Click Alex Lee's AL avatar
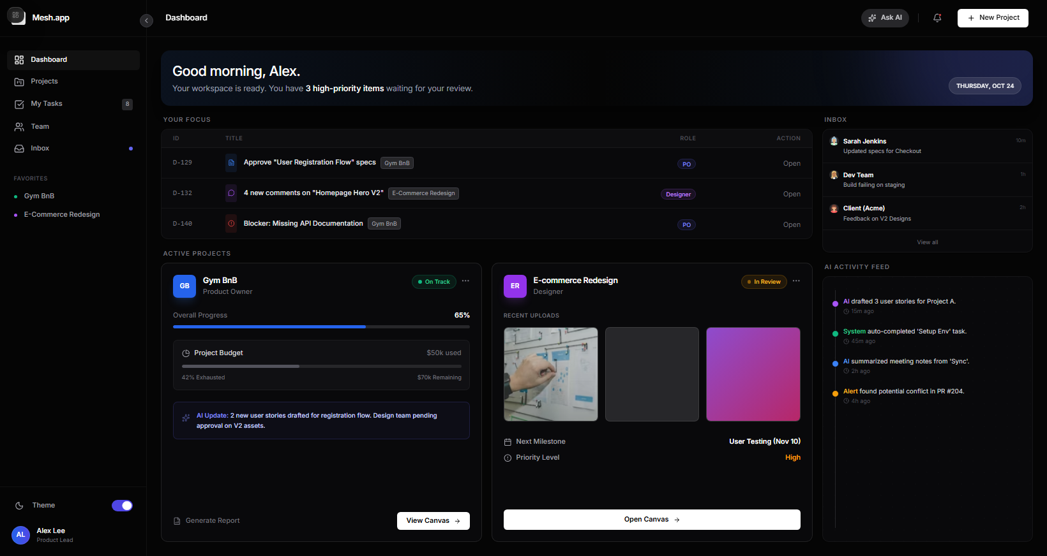The height and width of the screenshot is (556, 1047). coord(20,535)
